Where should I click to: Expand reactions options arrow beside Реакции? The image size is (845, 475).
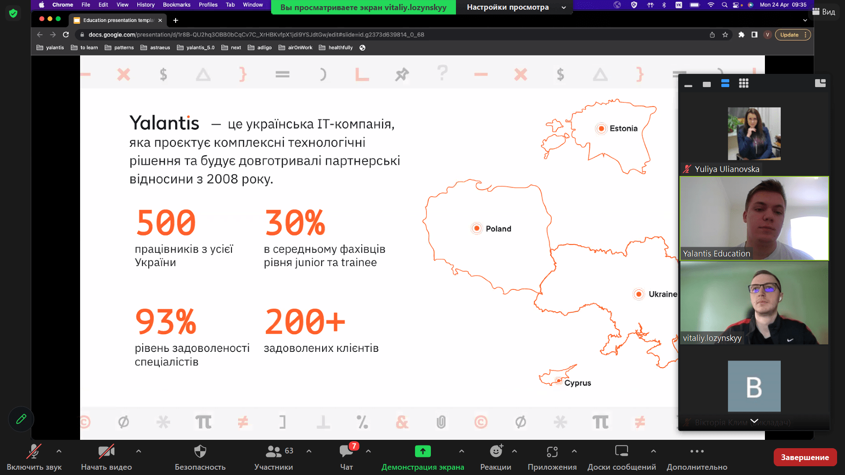pos(514,451)
